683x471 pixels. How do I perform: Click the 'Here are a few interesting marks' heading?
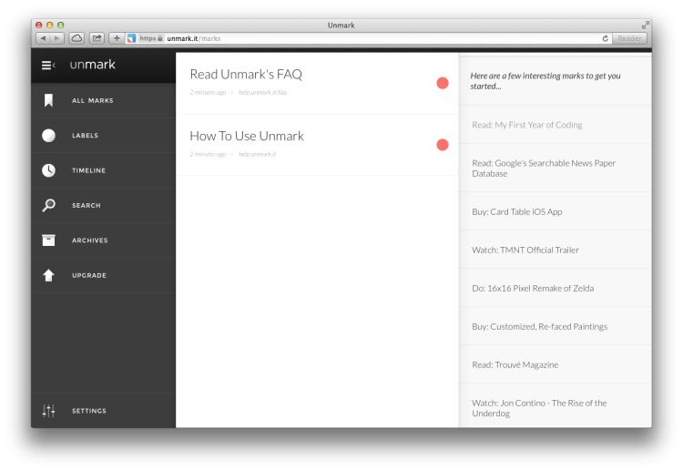[x=545, y=81]
